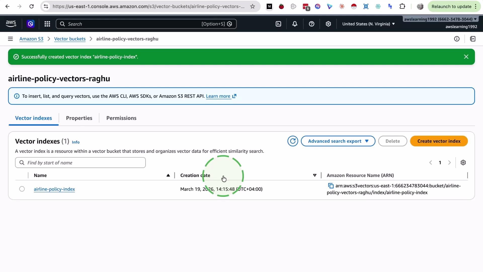This screenshot has height=272, width=483.
Task: Expand the Advanced search export dropdown
Action: (x=338, y=141)
